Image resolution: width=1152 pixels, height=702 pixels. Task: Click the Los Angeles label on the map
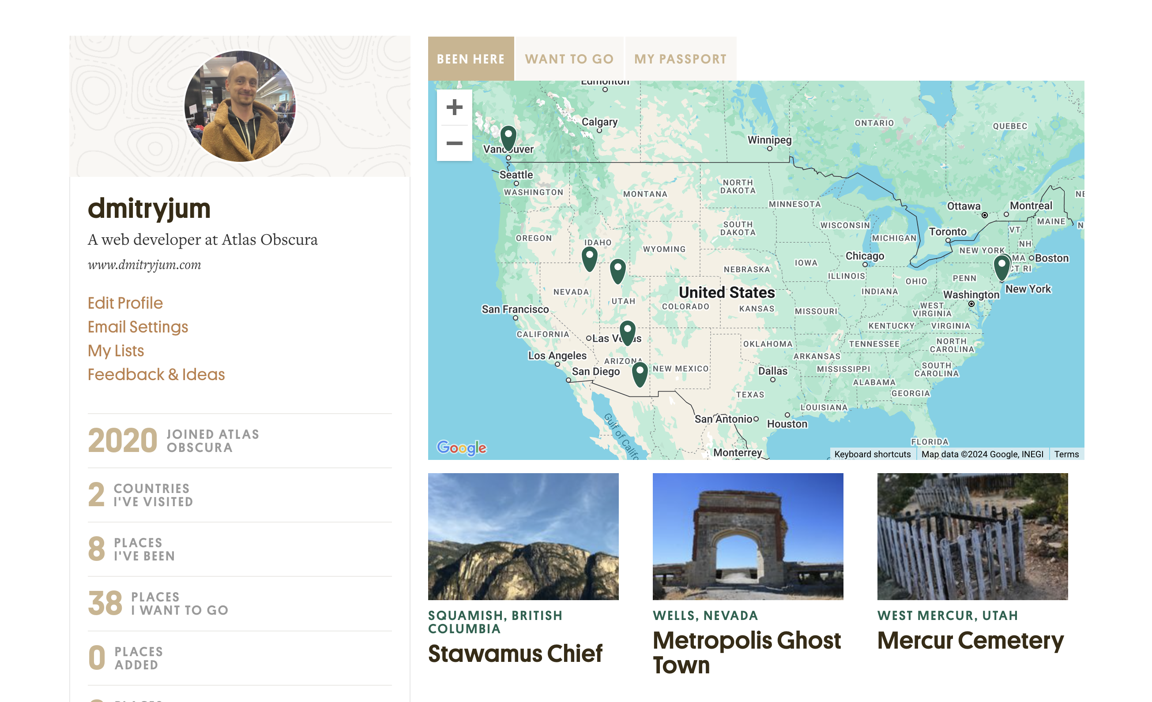point(557,355)
